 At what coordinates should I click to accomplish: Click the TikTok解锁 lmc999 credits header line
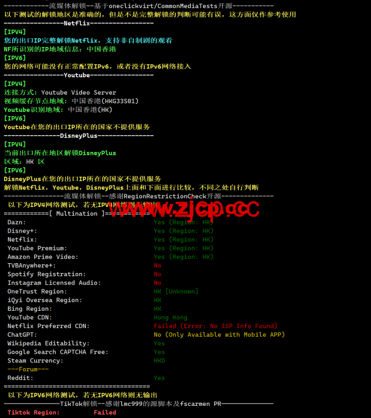139,404
